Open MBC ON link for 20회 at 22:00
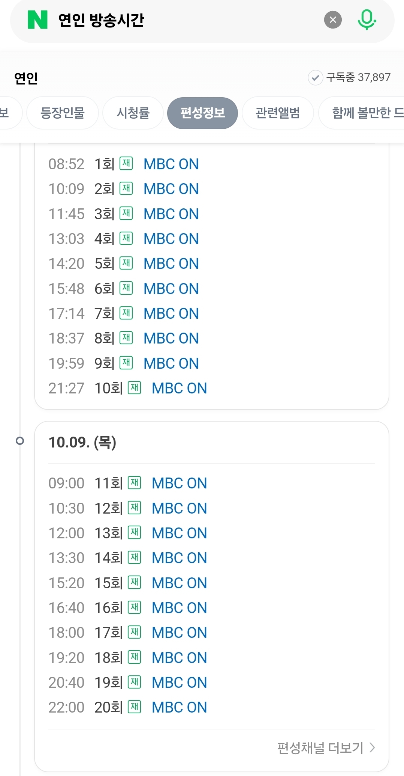The image size is (404, 776). (179, 707)
